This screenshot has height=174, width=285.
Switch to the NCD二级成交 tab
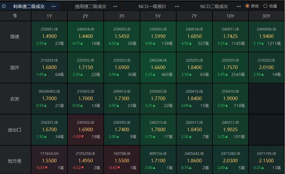click(x=214, y=6)
